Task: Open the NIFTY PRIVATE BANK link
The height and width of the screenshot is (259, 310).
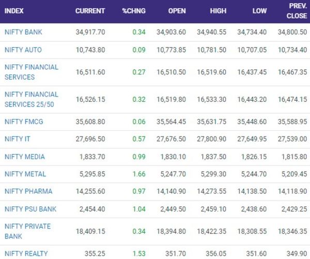Action: tap(28, 231)
